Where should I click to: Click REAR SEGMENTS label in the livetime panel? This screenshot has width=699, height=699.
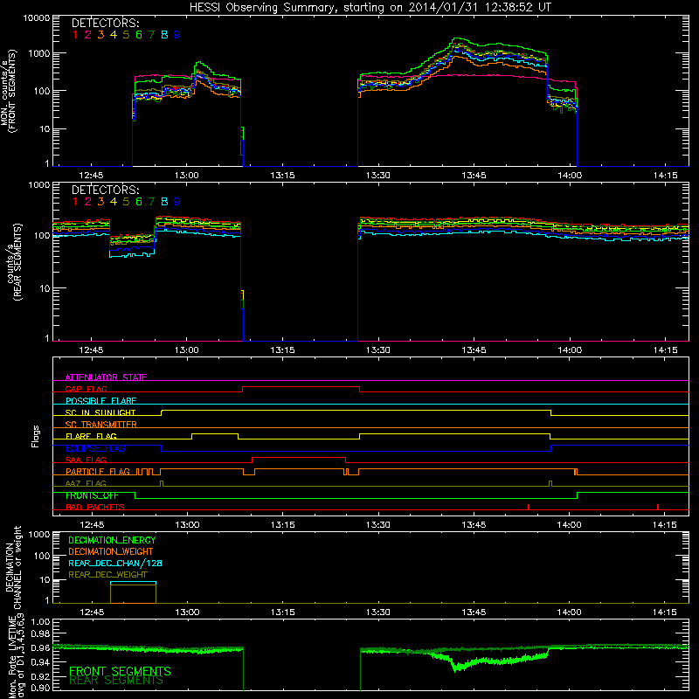[x=116, y=681]
